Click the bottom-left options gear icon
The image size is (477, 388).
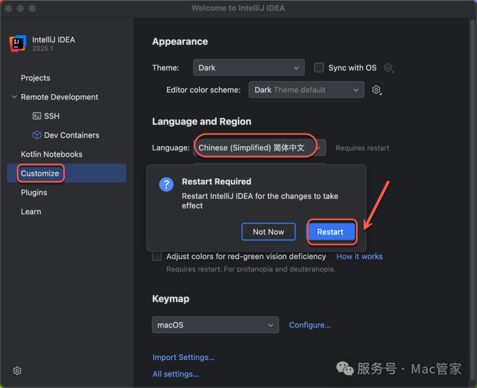click(17, 371)
